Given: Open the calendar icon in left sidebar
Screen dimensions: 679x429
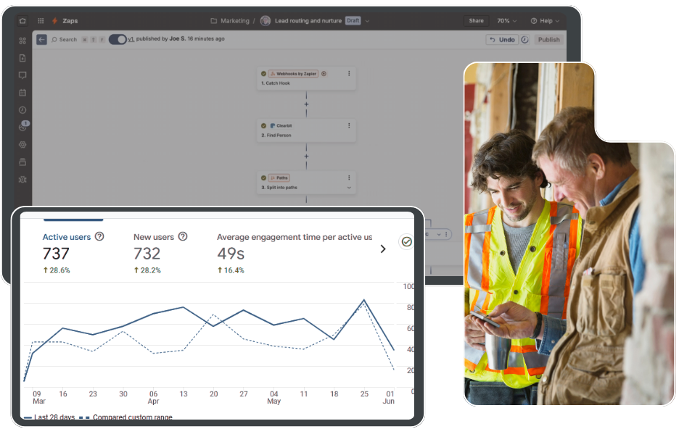Looking at the screenshot, I should pos(22,93).
